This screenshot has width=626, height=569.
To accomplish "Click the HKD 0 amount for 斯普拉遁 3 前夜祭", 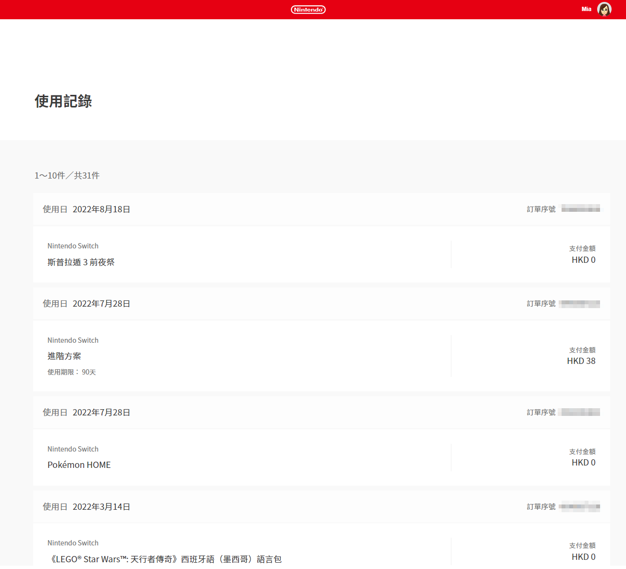I will click(583, 260).
